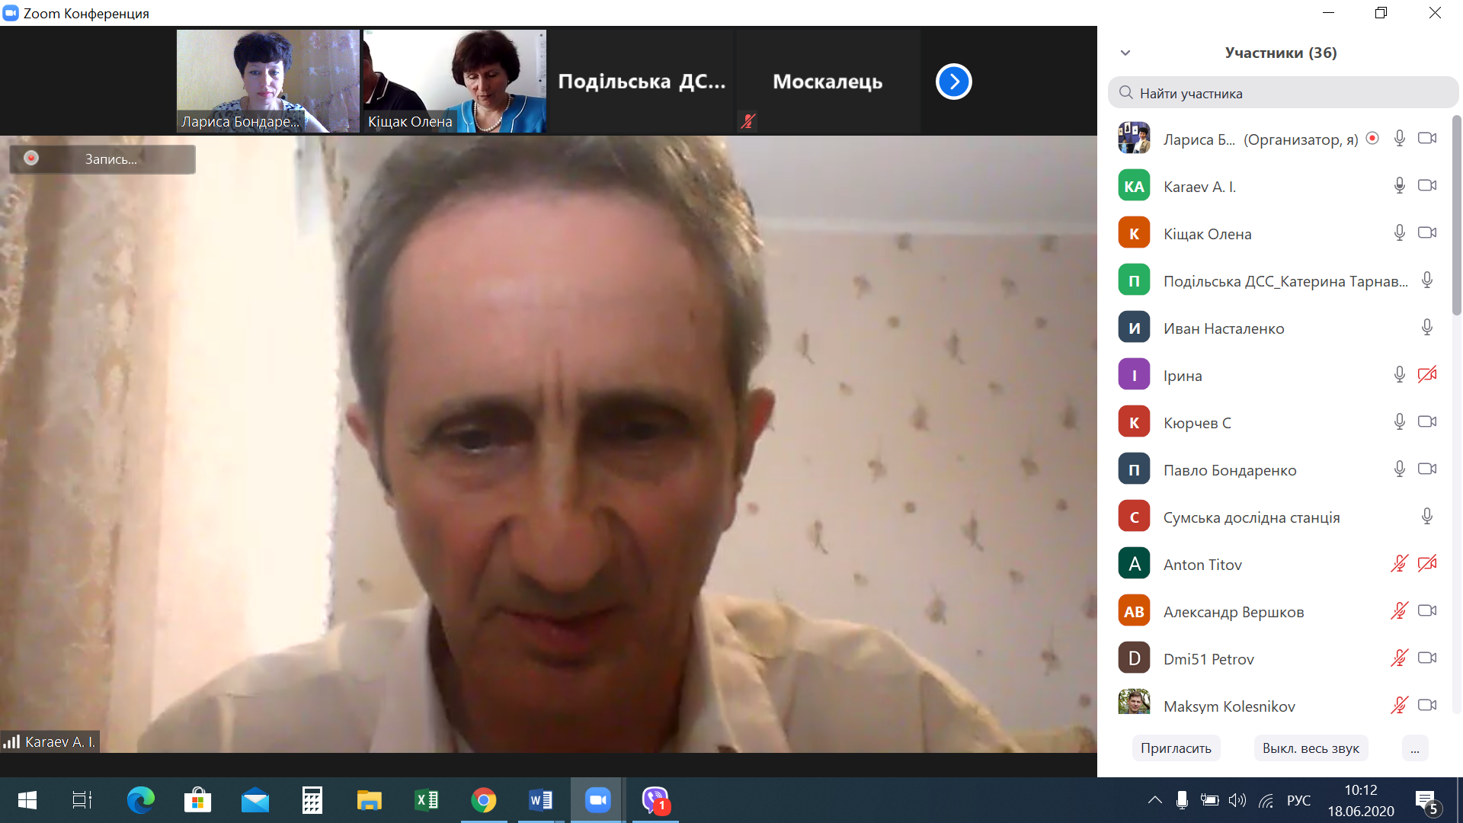Open more options ellipsis button in participants panel
Image resolution: width=1463 pixels, height=823 pixels.
click(x=1414, y=748)
